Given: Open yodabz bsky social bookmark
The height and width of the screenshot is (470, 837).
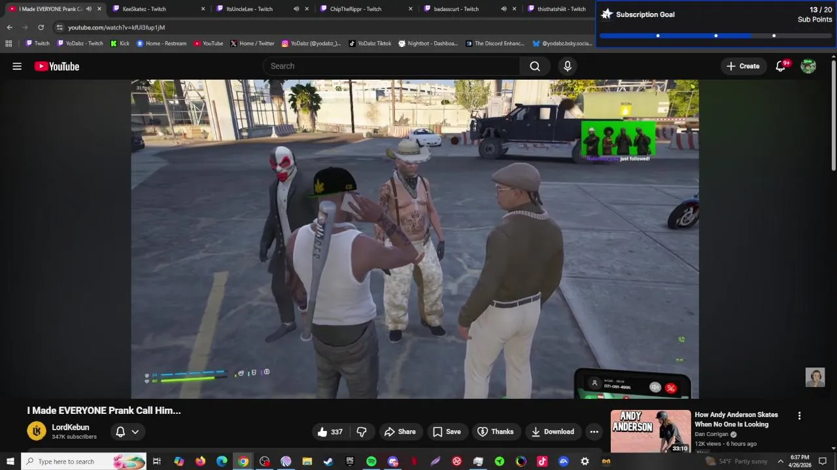Looking at the screenshot, I should tap(562, 44).
